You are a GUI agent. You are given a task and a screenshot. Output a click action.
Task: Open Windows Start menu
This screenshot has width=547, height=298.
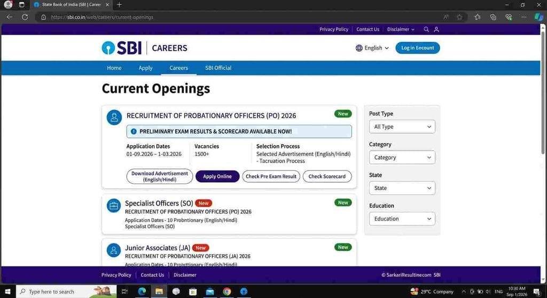(7, 292)
